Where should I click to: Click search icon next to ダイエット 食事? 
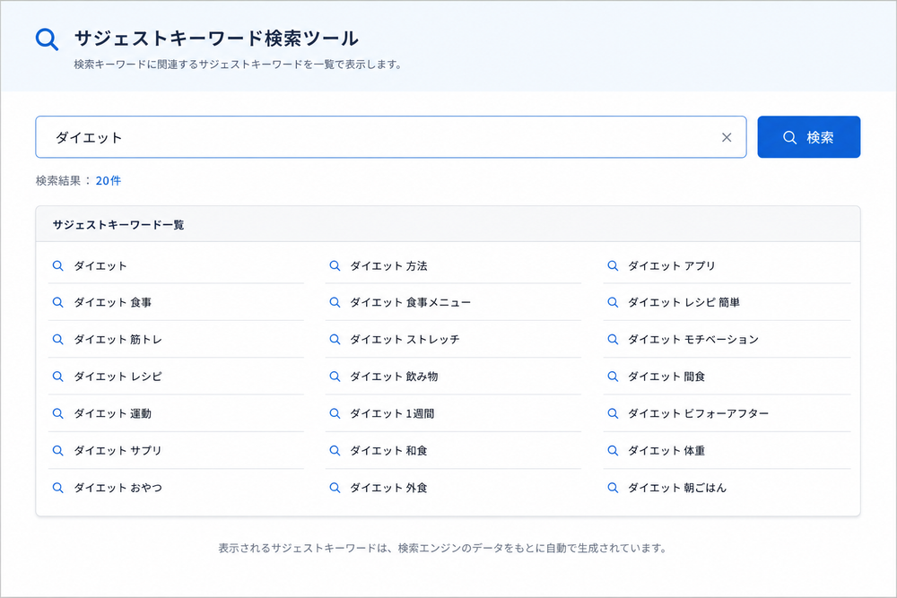[x=57, y=302]
